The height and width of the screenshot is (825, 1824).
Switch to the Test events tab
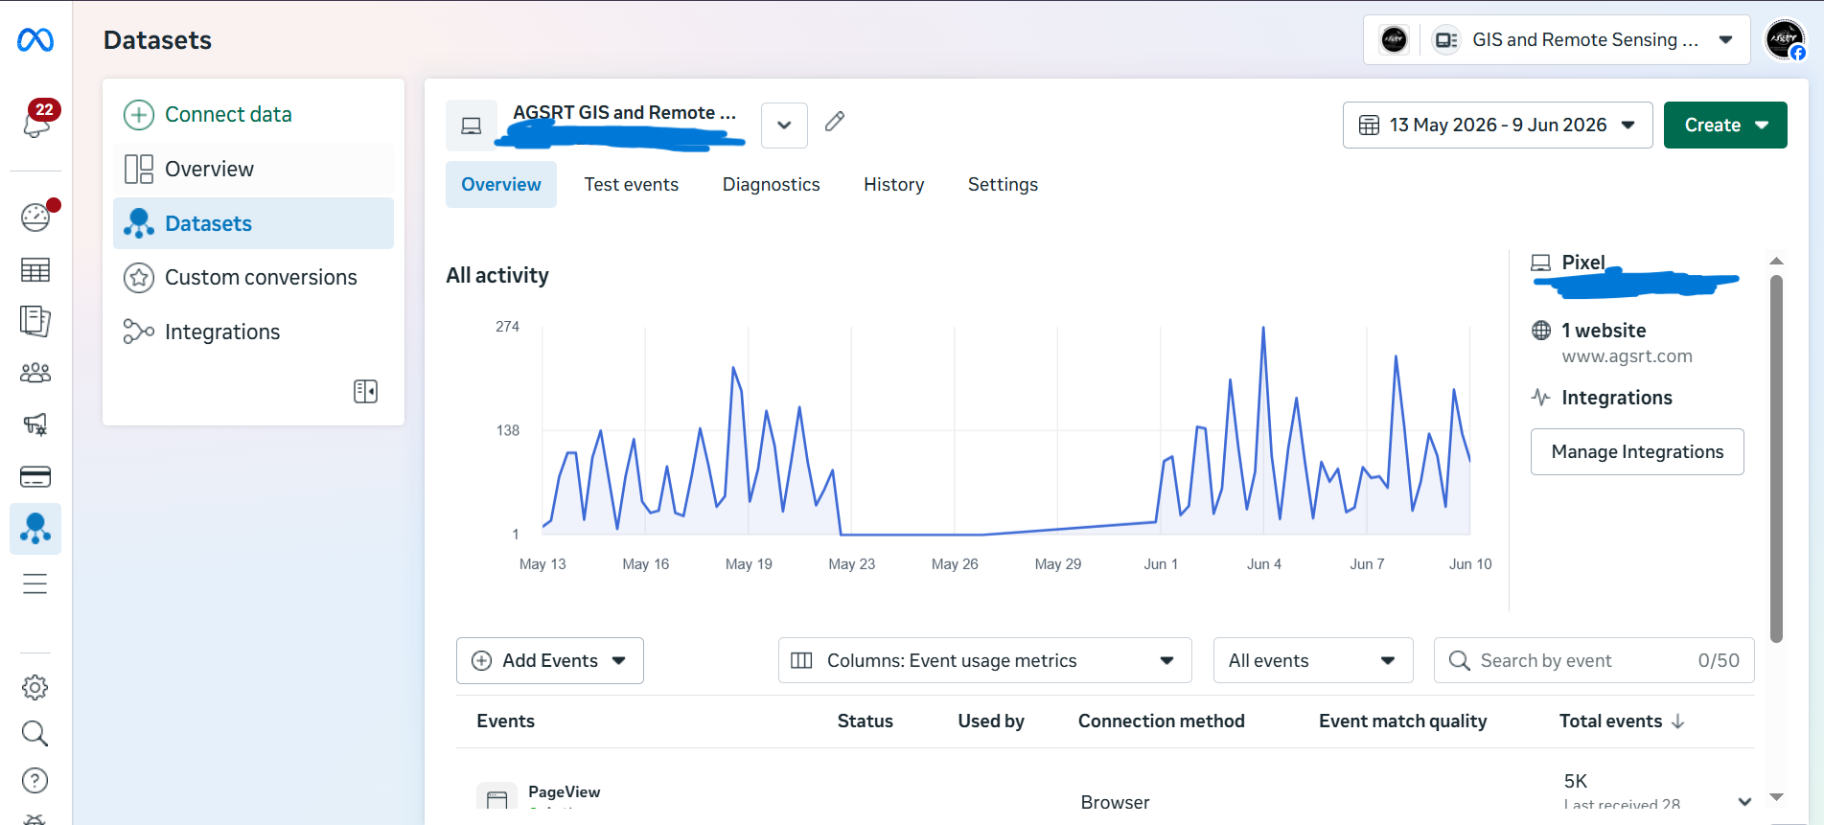pos(632,184)
